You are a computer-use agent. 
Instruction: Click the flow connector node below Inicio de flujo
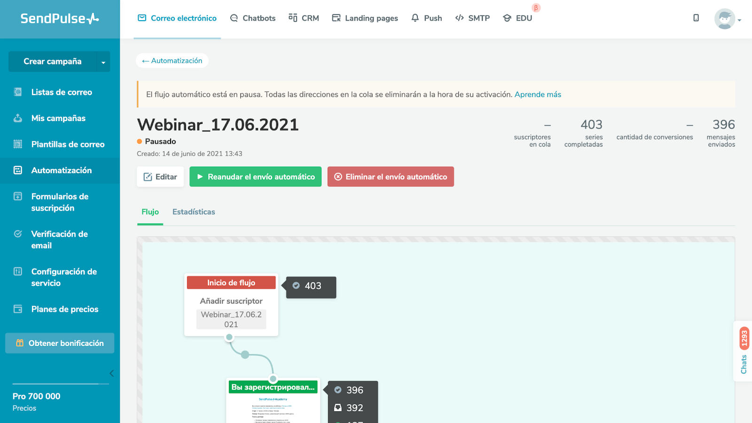pos(229,337)
